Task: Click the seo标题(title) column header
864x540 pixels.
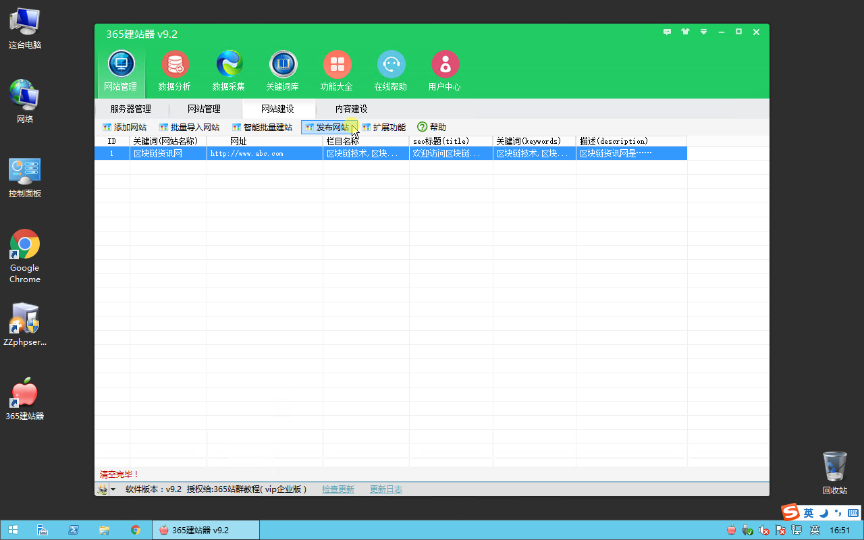Action: click(x=451, y=141)
